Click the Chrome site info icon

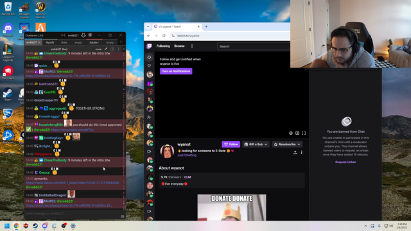[173, 36]
